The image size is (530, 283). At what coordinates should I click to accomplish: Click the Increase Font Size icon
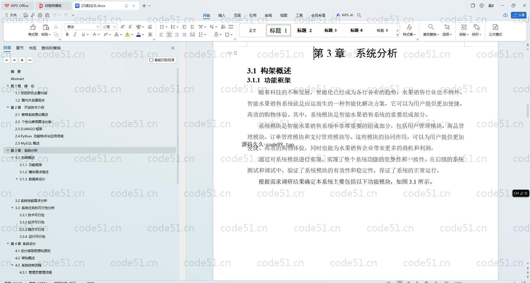(123, 27)
